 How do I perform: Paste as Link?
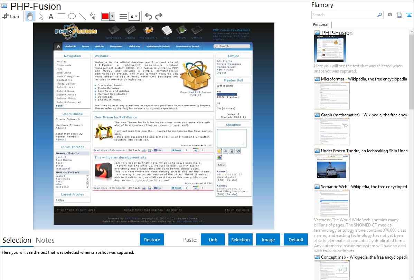[x=213, y=240]
